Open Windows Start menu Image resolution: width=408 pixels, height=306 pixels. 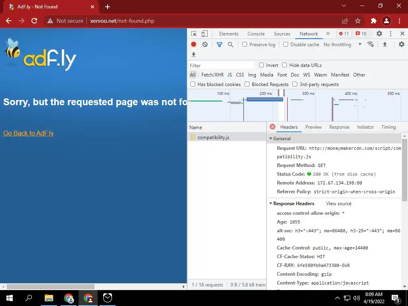pos(10,298)
